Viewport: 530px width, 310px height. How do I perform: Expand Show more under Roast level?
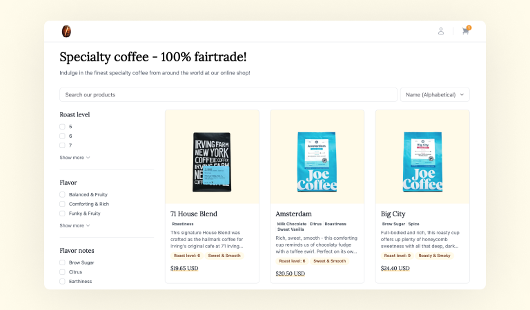coord(75,158)
